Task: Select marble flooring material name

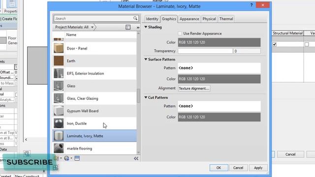Action: [x=79, y=148]
